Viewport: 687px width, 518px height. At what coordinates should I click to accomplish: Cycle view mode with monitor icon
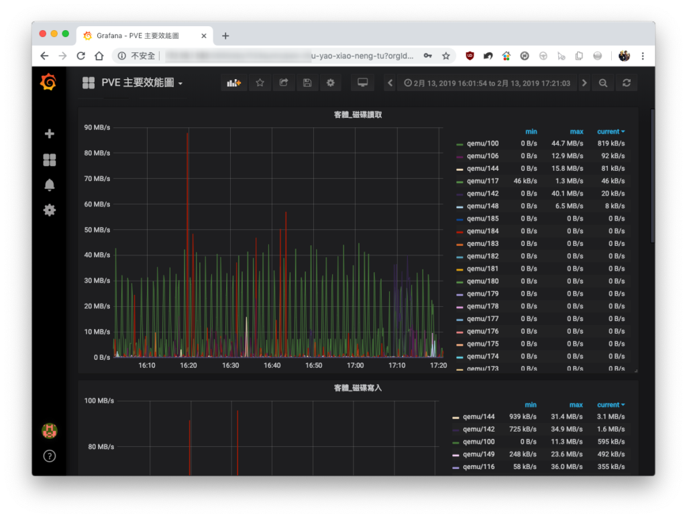(x=362, y=82)
